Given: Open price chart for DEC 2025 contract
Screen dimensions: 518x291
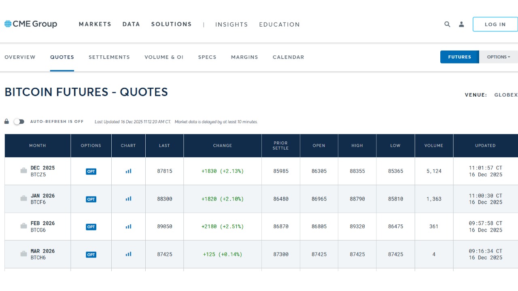Looking at the screenshot, I should point(128,171).
